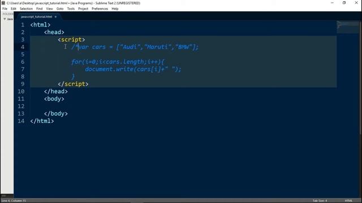Click the closing </body> tag on line 13
This screenshot has height=203, width=362.
pos(56,113)
